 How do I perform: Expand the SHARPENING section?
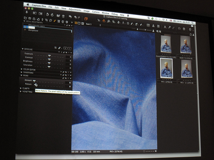point(21,72)
